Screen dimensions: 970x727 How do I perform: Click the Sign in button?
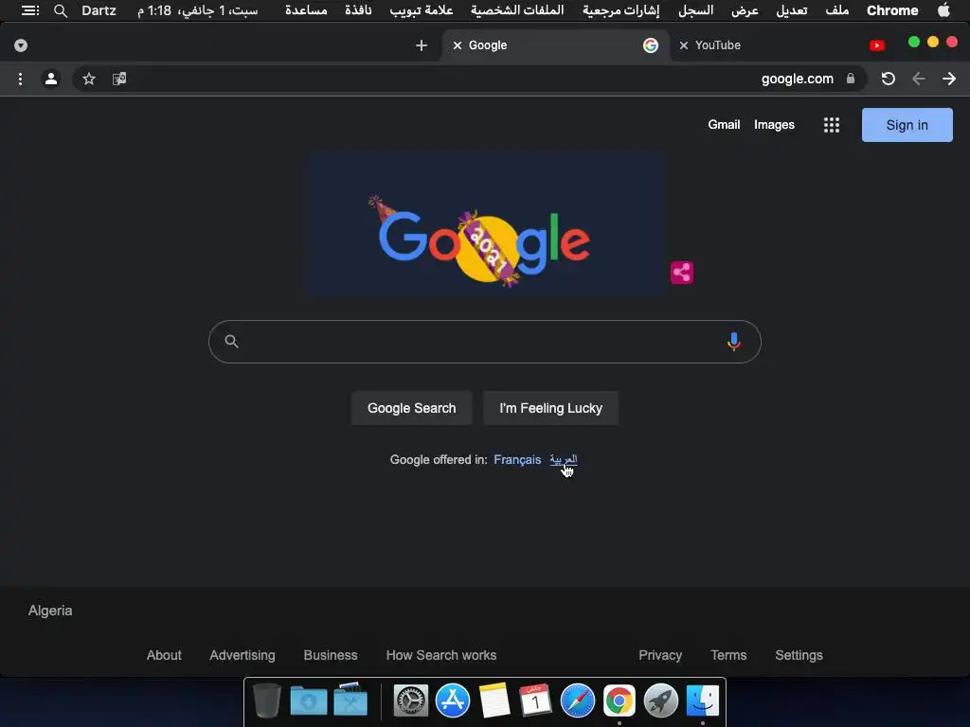pos(907,125)
